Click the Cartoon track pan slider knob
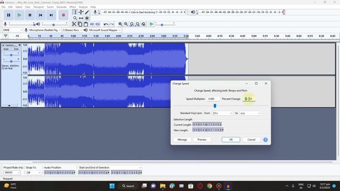This screenshot has width=340, height=191. (11, 62)
